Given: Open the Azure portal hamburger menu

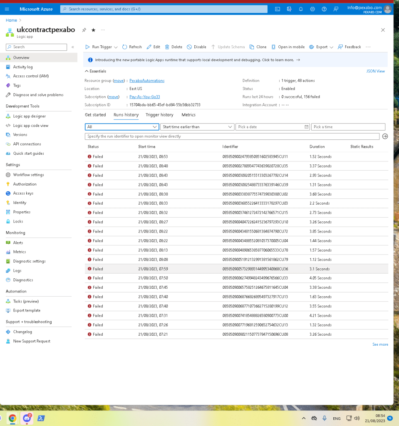Looking at the screenshot, I should pyautogui.click(x=7, y=9).
